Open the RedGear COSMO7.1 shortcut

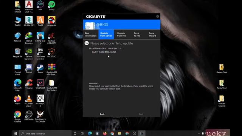(51, 38)
